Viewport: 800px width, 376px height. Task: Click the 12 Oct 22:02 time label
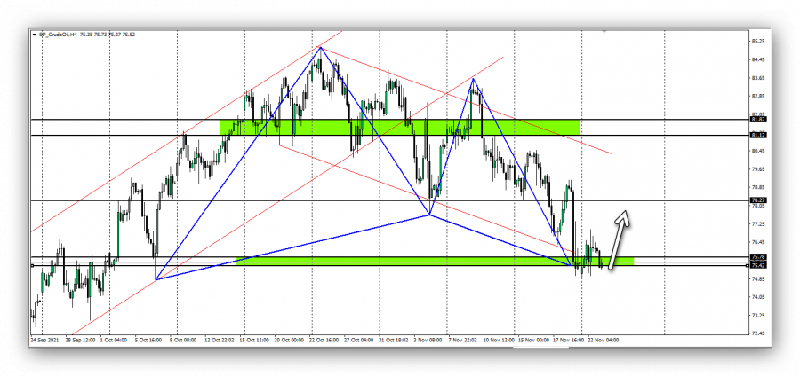220,340
